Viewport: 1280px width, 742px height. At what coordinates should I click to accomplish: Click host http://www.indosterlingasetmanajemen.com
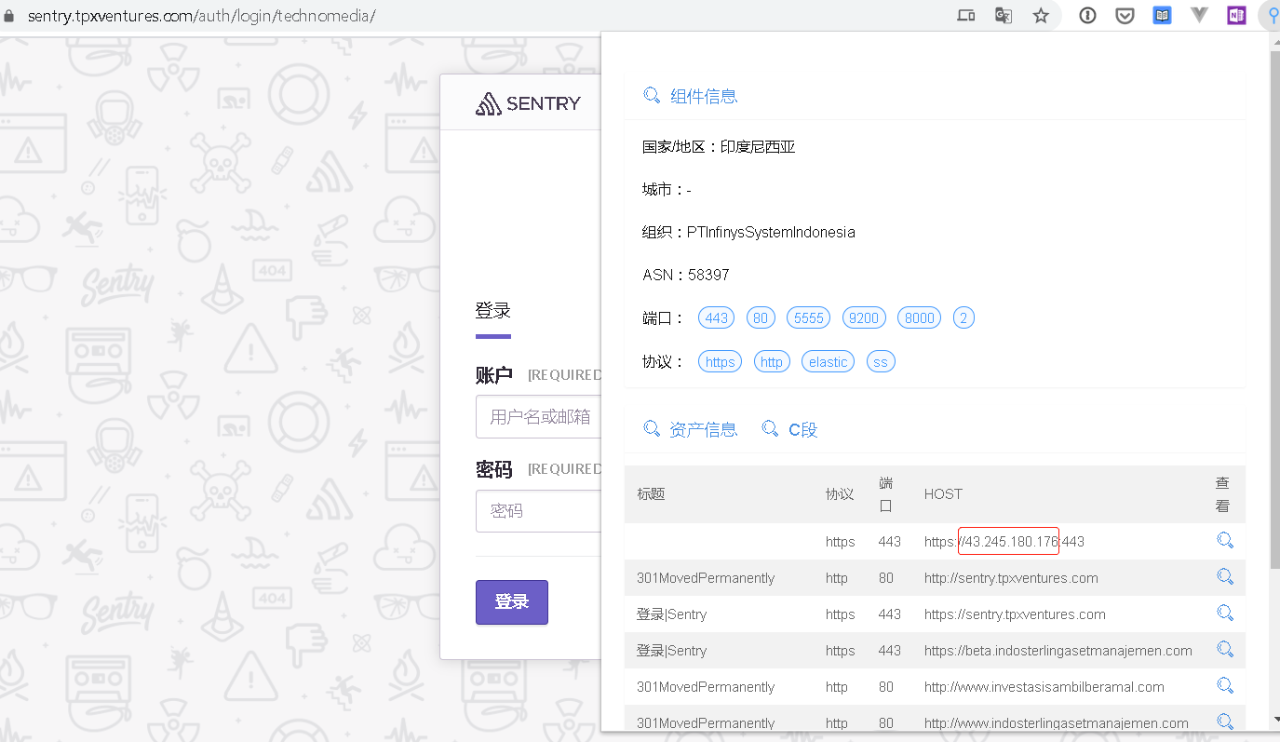(x=1057, y=723)
